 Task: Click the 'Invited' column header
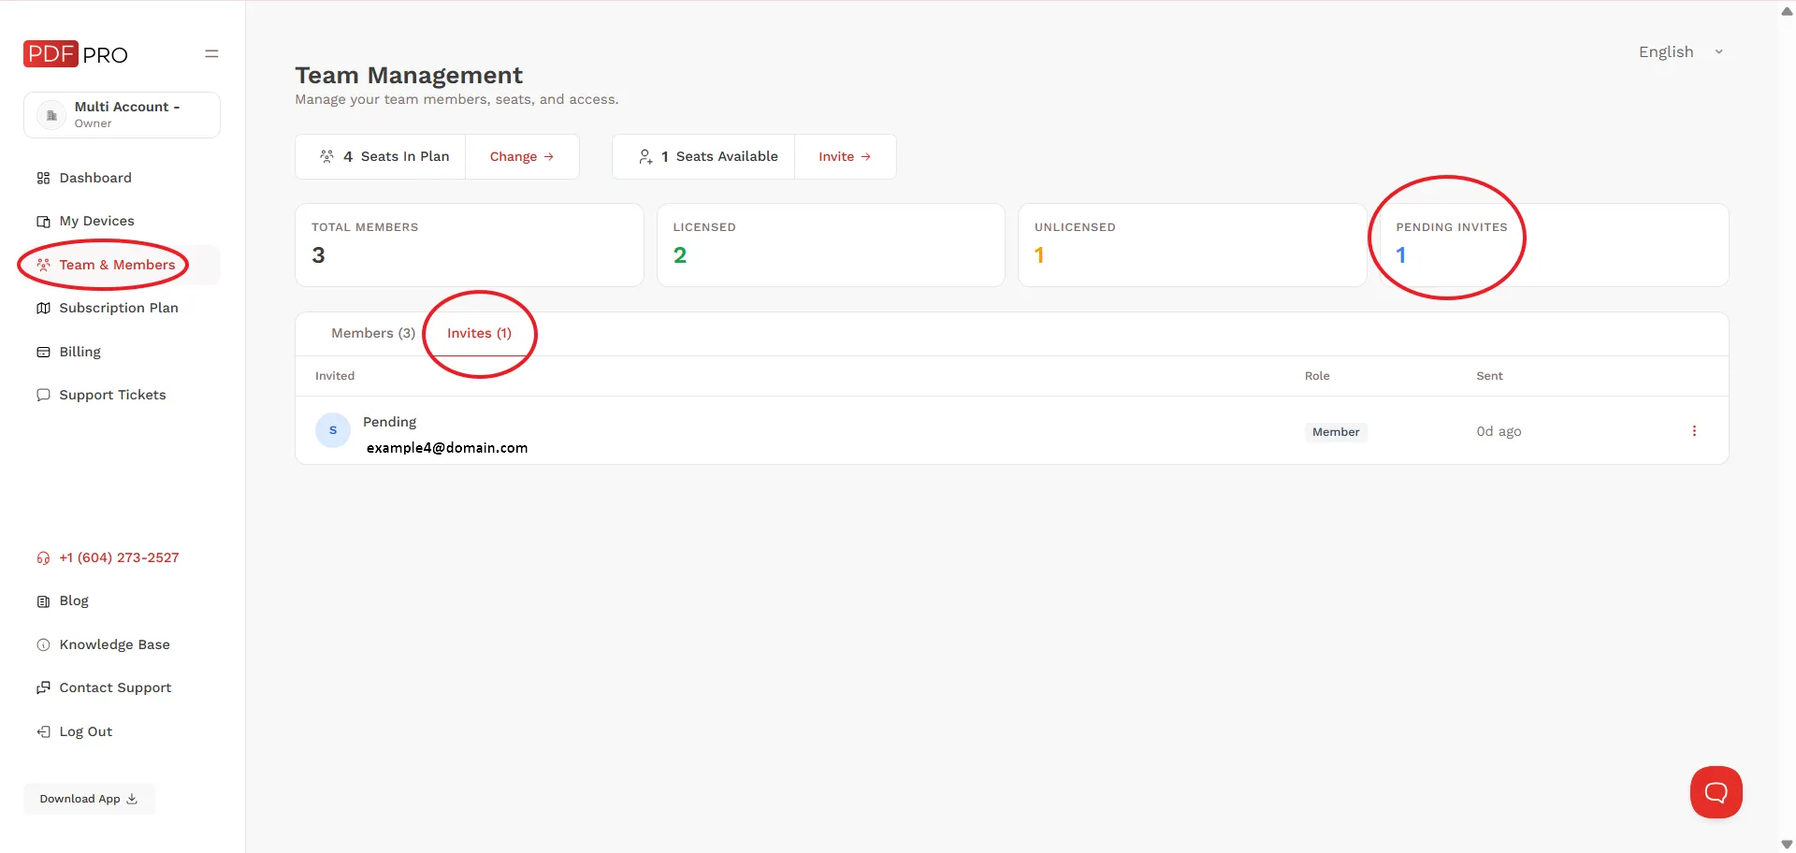(x=335, y=376)
